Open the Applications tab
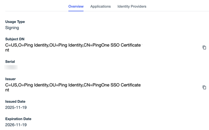 (x=101, y=6)
